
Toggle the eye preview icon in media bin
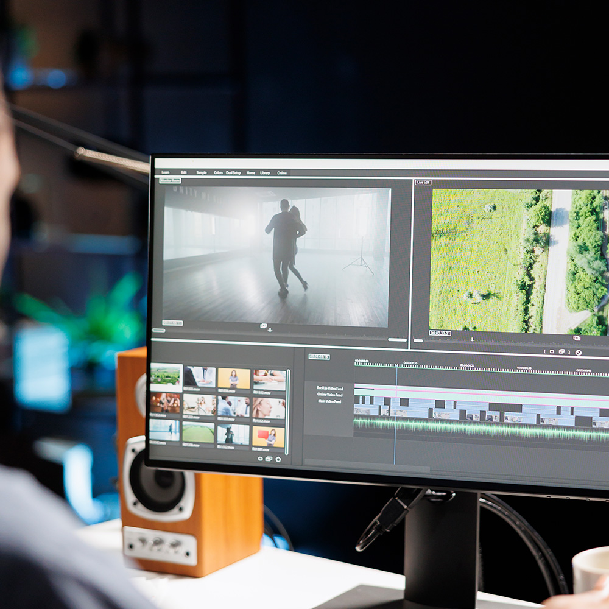click(x=260, y=459)
